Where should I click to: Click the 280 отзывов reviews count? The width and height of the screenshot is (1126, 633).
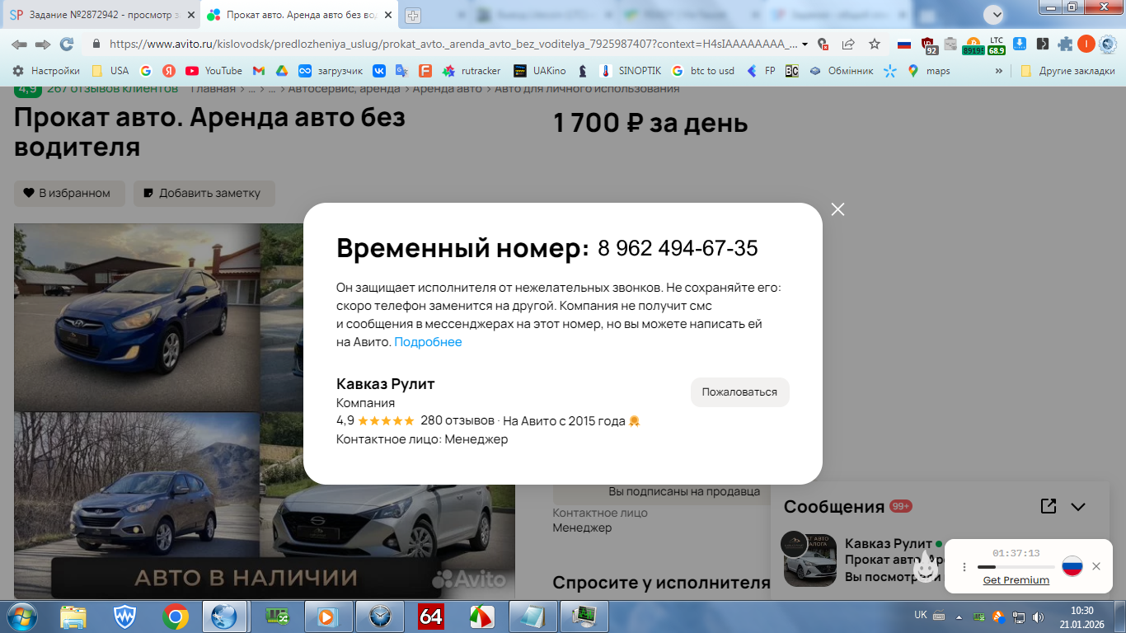coord(457,420)
